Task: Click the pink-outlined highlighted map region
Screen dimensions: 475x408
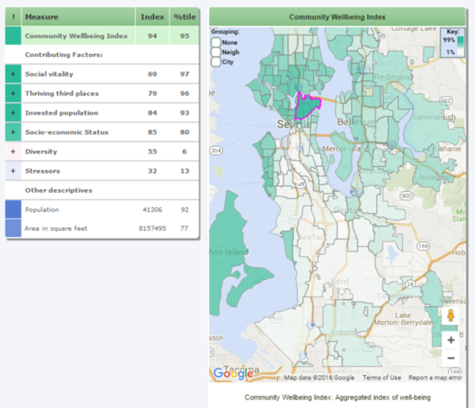Action: [307, 107]
